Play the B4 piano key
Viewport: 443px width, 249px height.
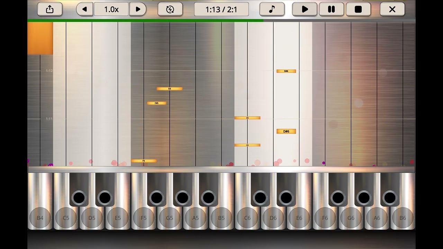(x=40, y=218)
